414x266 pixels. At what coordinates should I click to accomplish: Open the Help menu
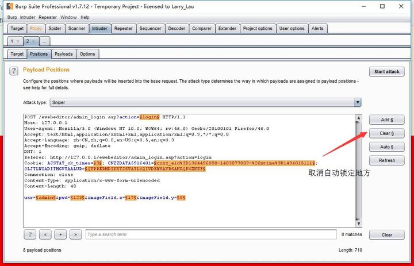click(x=85, y=17)
